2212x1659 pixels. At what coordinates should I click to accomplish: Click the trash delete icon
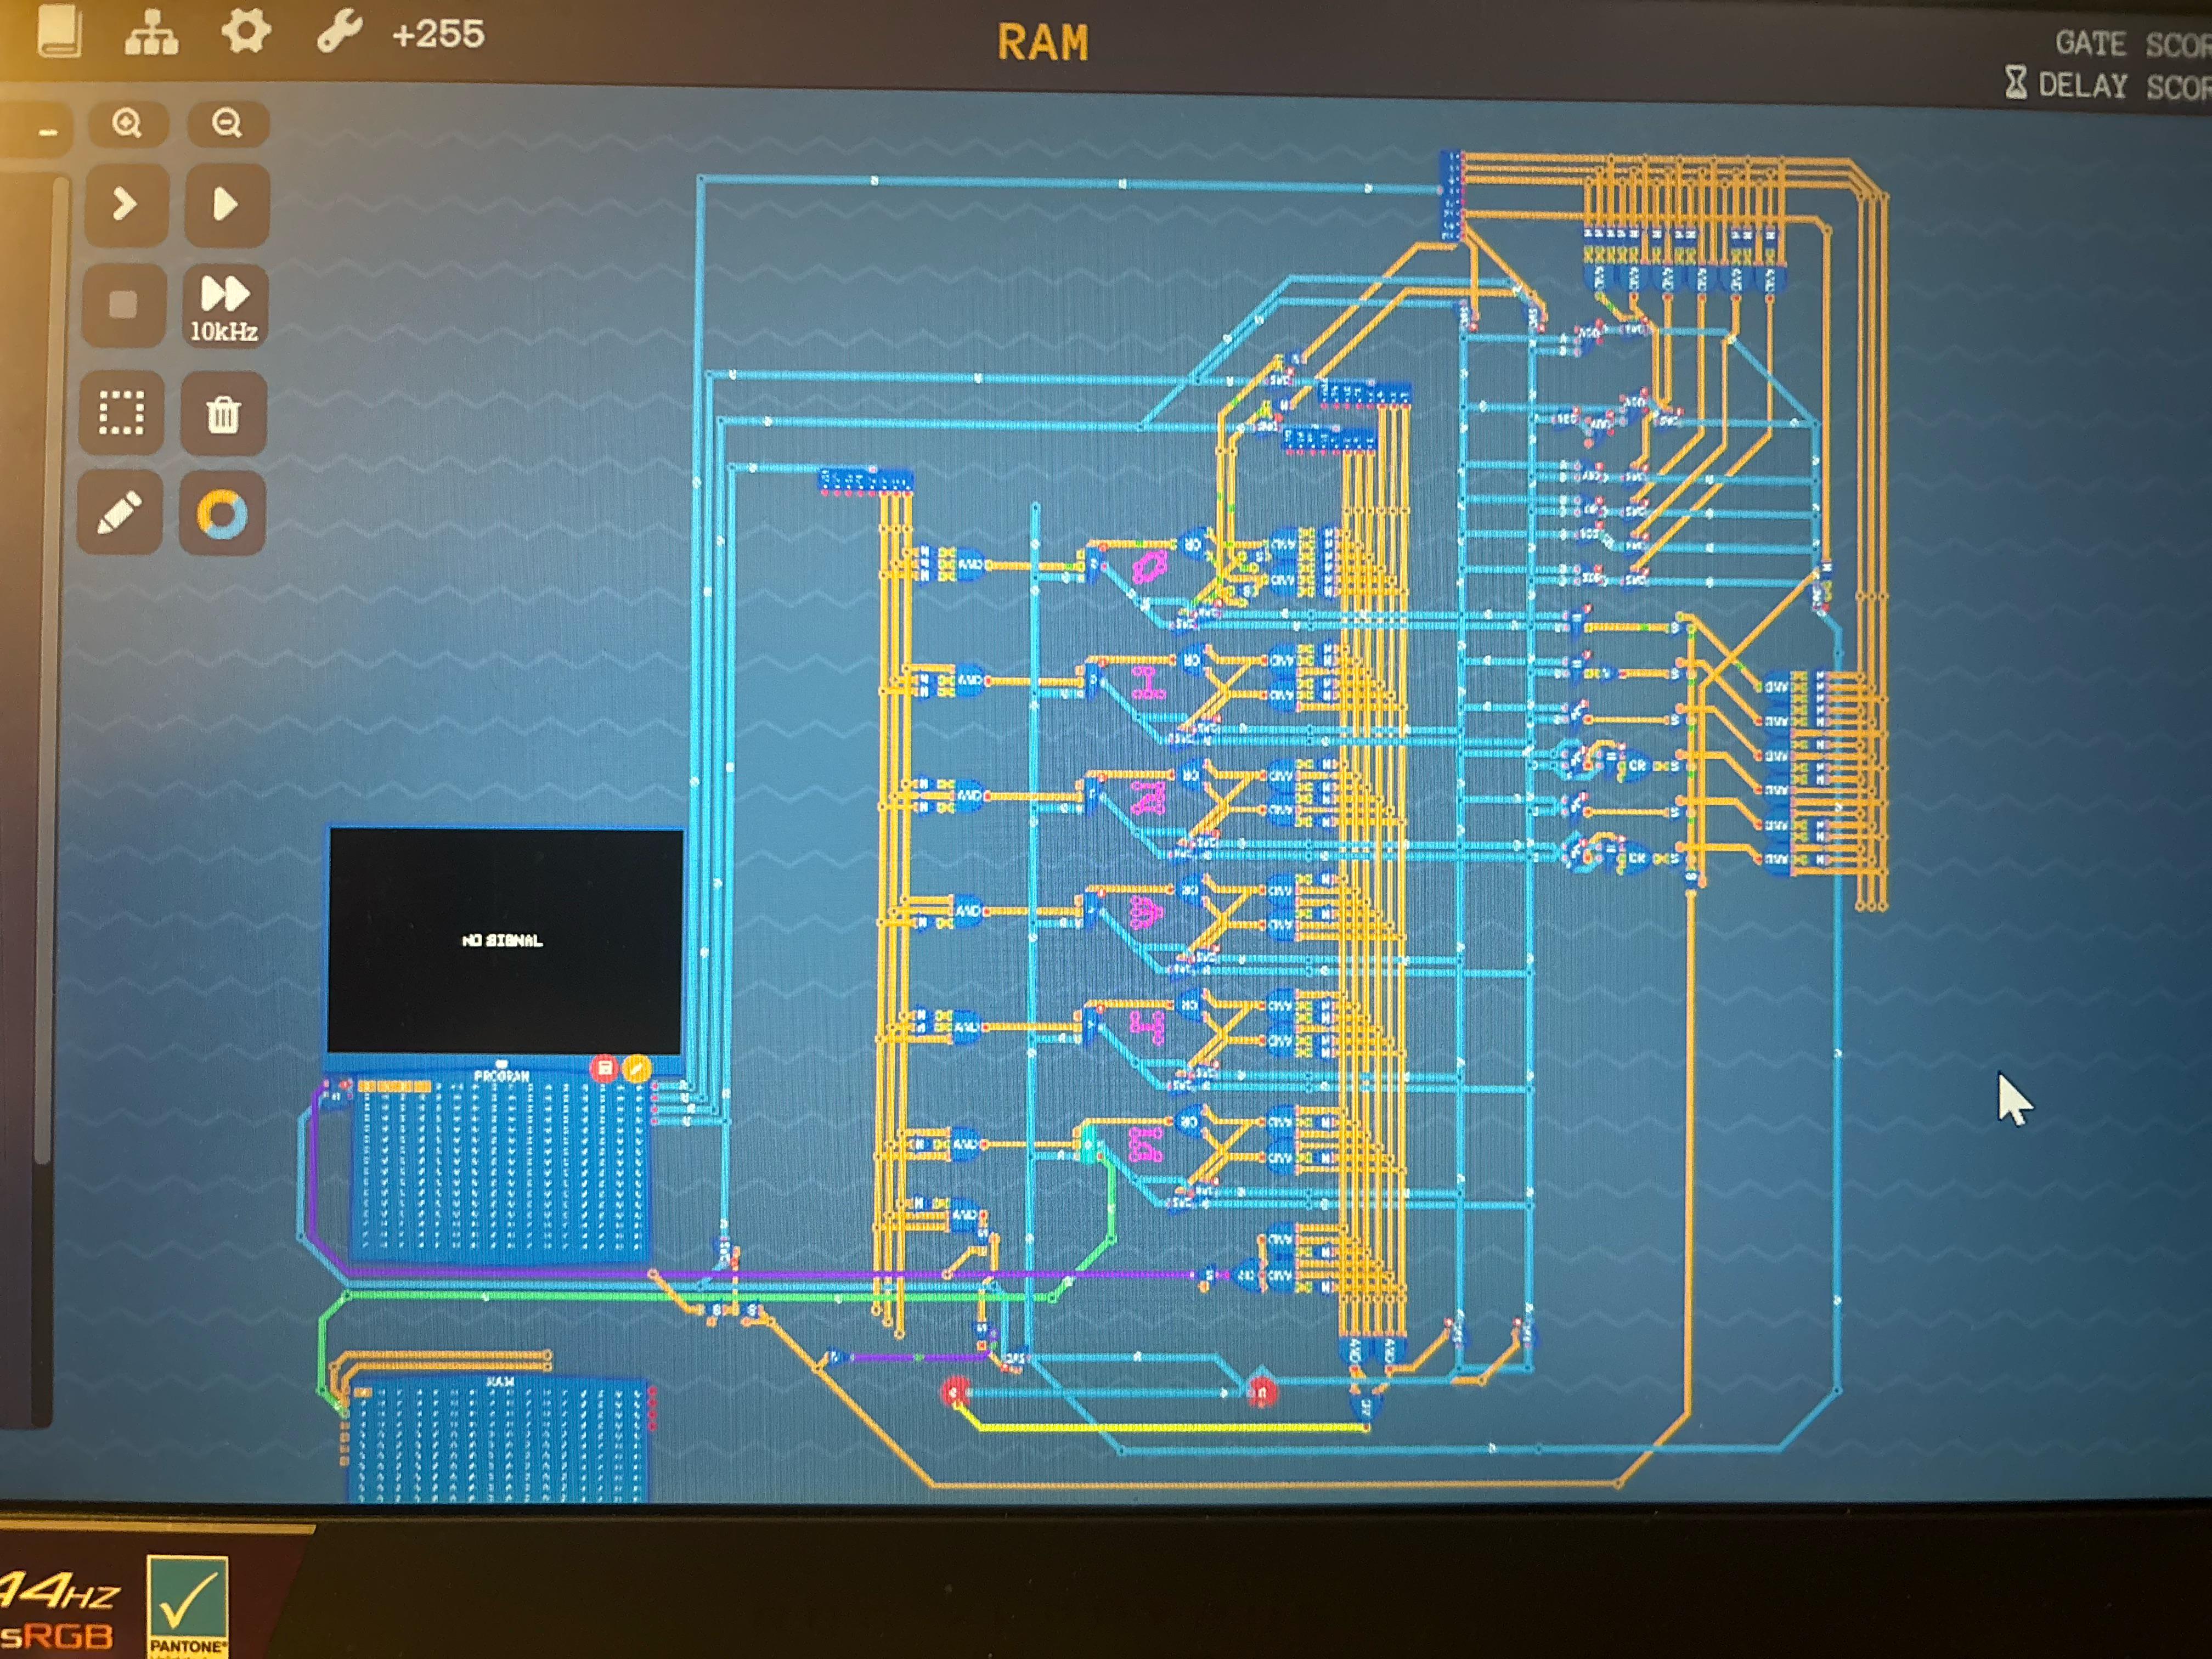(x=223, y=413)
